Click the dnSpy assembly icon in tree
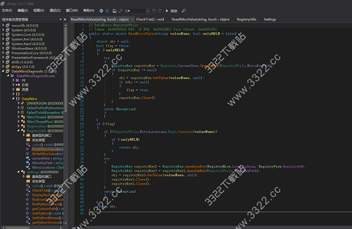The height and width of the screenshot is (229, 352). click(8, 67)
